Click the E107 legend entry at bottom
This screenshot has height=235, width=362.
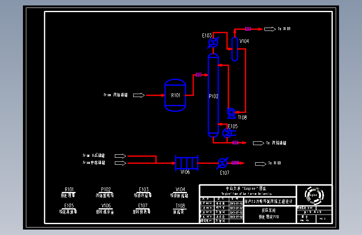[142, 209]
